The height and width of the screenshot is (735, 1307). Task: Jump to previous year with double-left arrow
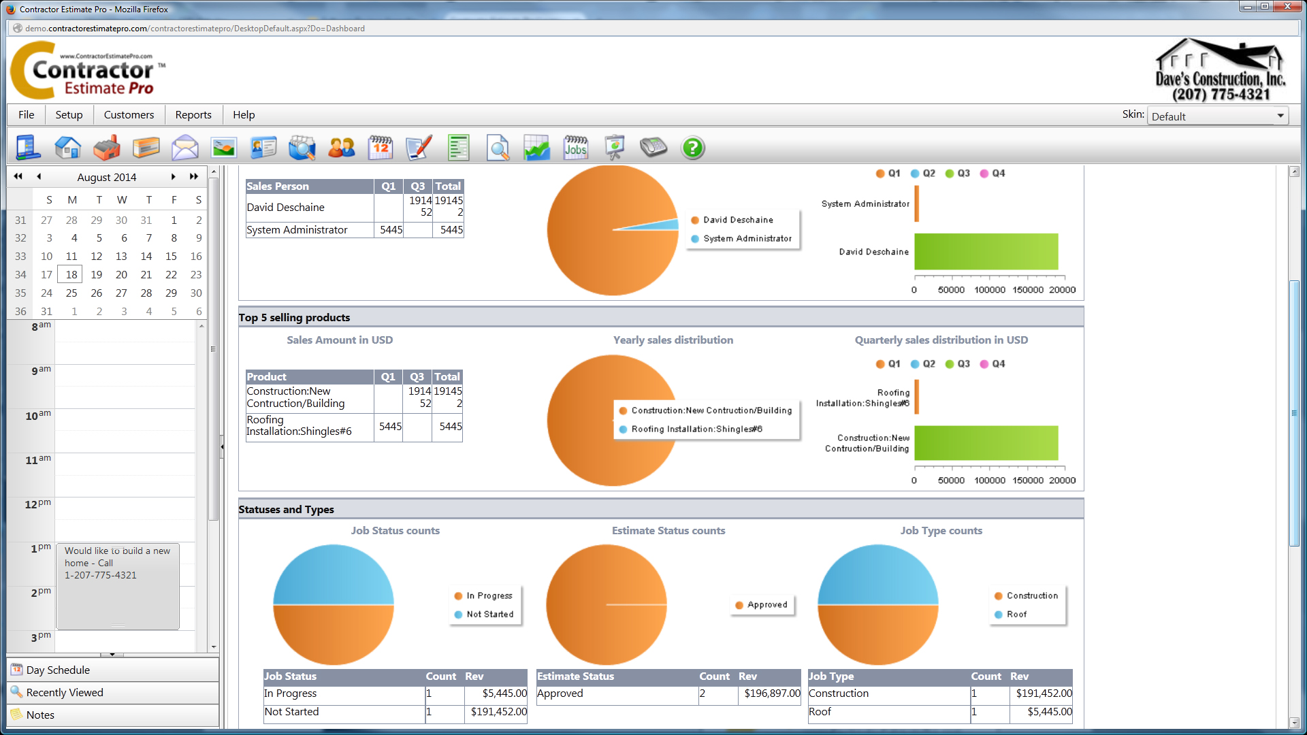pyautogui.click(x=18, y=176)
